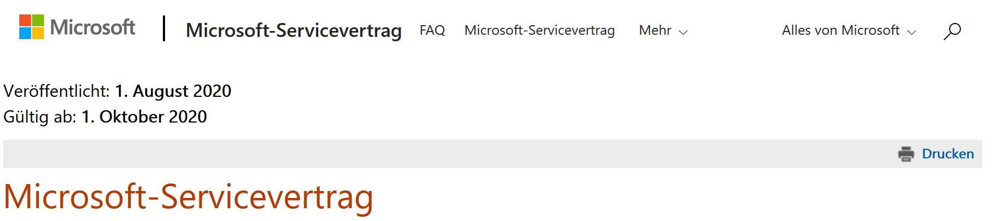Viewport: 993px width, 221px height.
Task: Click the word Mehr in the navigation
Action: (x=655, y=31)
